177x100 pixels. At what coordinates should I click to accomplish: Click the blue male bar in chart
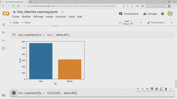tap(41, 61)
